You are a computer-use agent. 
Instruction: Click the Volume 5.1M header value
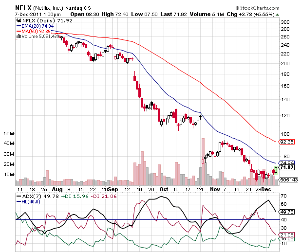tap(207, 15)
